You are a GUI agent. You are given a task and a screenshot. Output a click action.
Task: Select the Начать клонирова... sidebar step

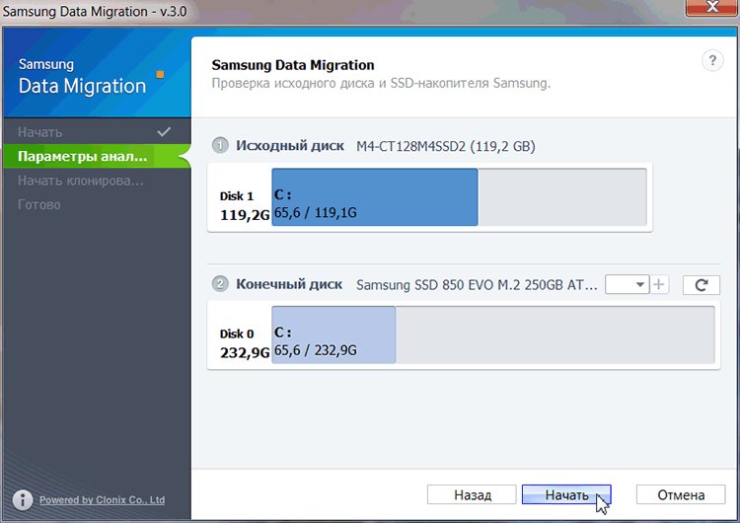pyautogui.click(x=97, y=181)
